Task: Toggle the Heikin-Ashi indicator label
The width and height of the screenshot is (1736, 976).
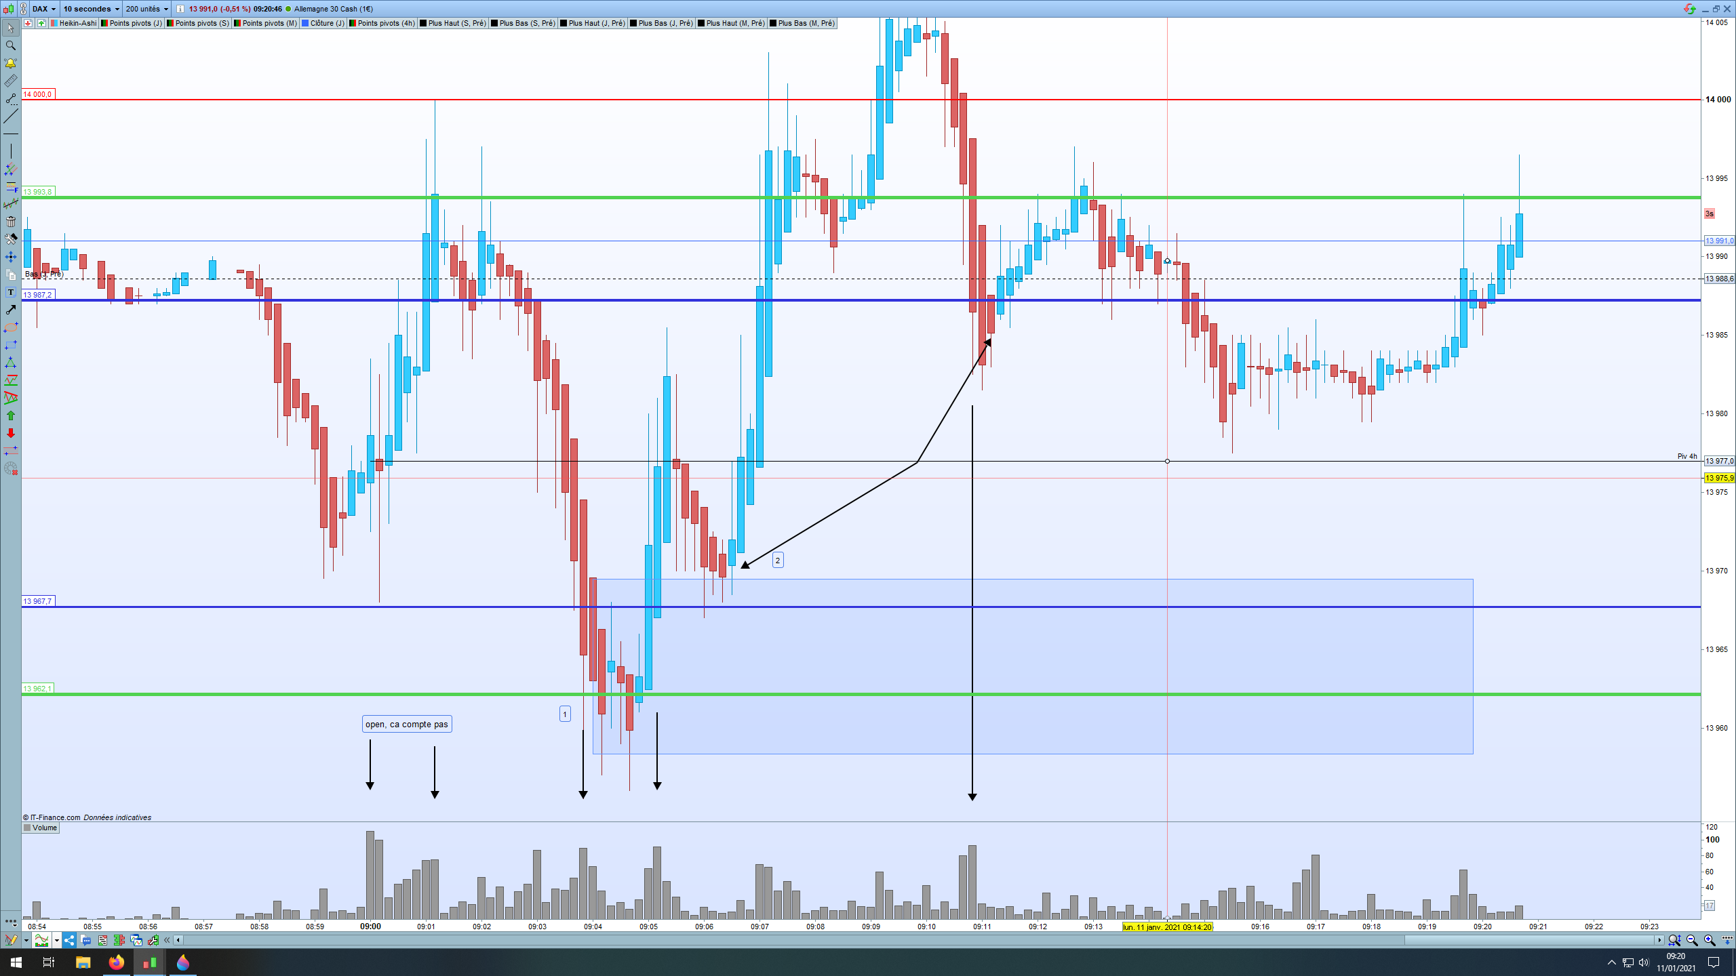Action: pyautogui.click(x=77, y=23)
